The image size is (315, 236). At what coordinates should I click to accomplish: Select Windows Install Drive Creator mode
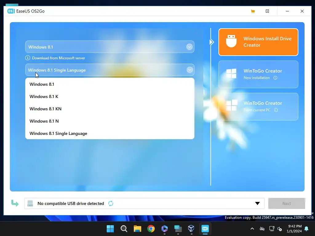[x=258, y=42]
